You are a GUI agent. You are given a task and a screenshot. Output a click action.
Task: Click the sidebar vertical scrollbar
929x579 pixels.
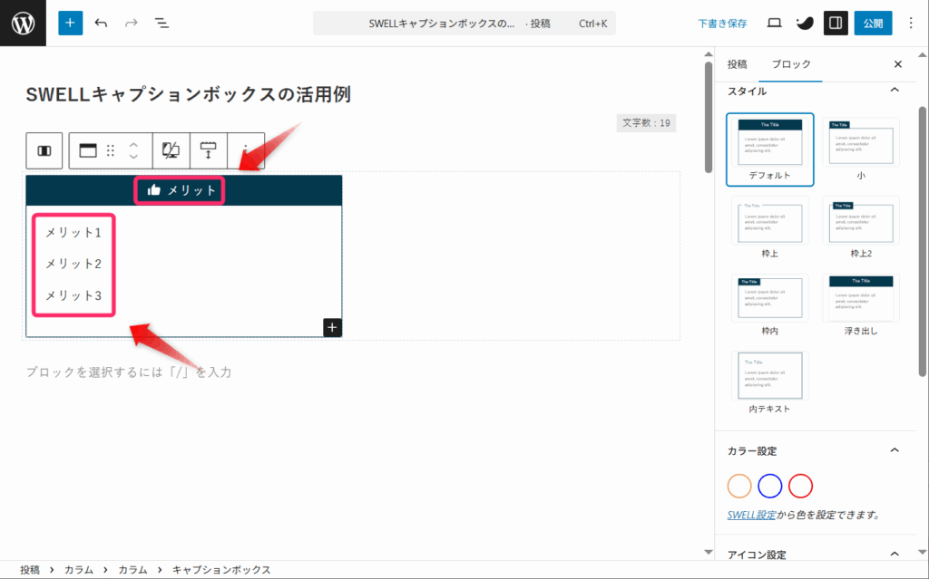923,242
